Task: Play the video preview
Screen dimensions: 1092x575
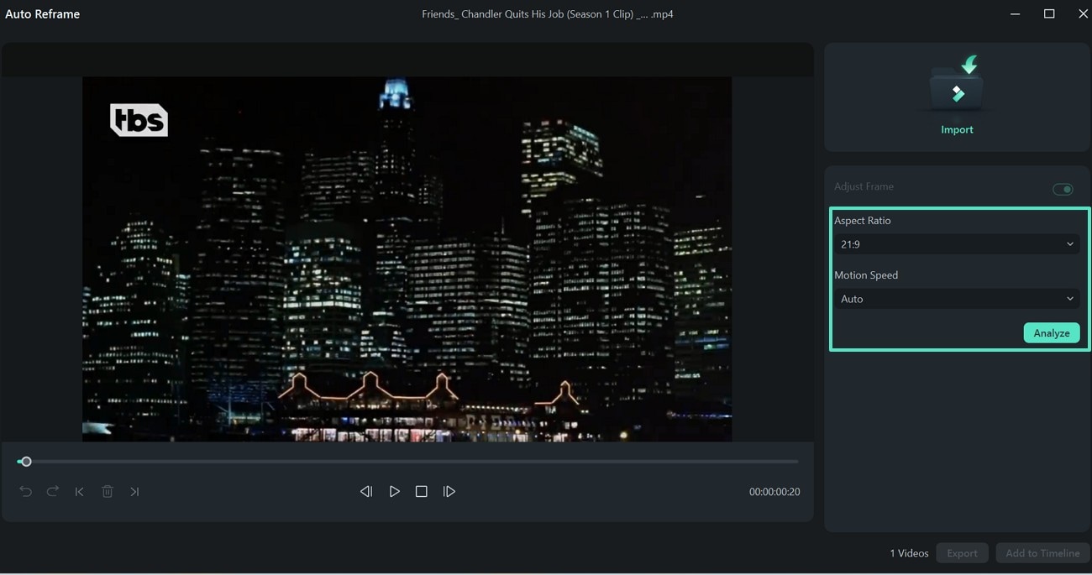Action: point(395,491)
